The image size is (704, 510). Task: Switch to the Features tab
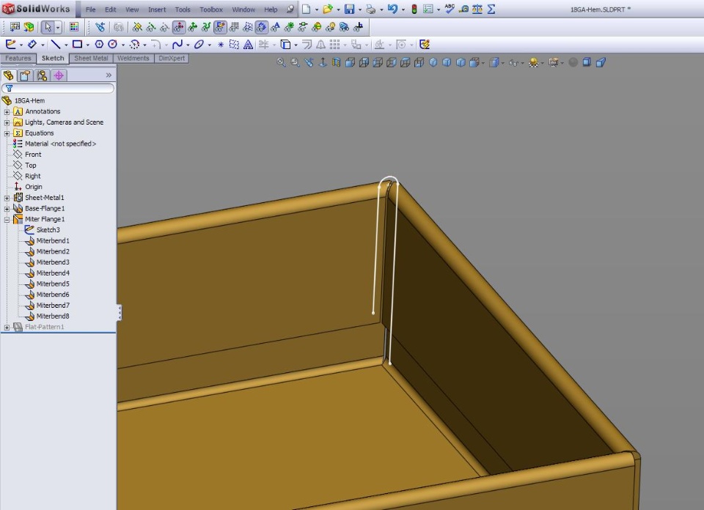pos(18,58)
